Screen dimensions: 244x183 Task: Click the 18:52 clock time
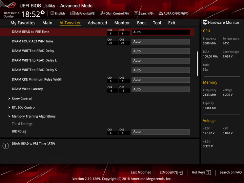click(30, 14)
